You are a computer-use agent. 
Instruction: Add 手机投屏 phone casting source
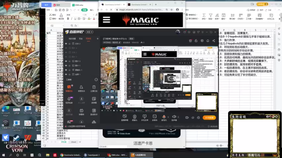coord(145,118)
